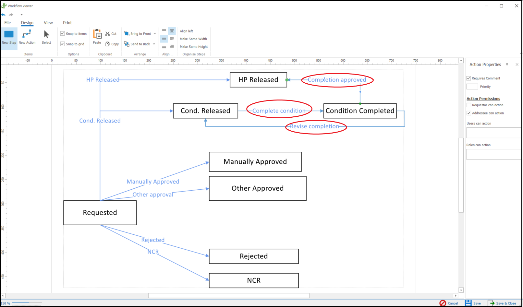Click the horizontal scrollbar thumb
Viewport: 523px width, 307px height.
pyautogui.click(x=229, y=296)
